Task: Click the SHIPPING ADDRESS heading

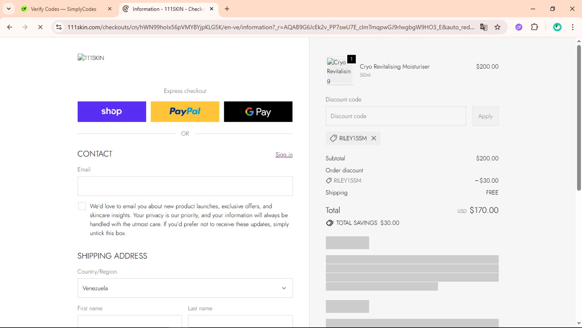Action: point(112,256)
